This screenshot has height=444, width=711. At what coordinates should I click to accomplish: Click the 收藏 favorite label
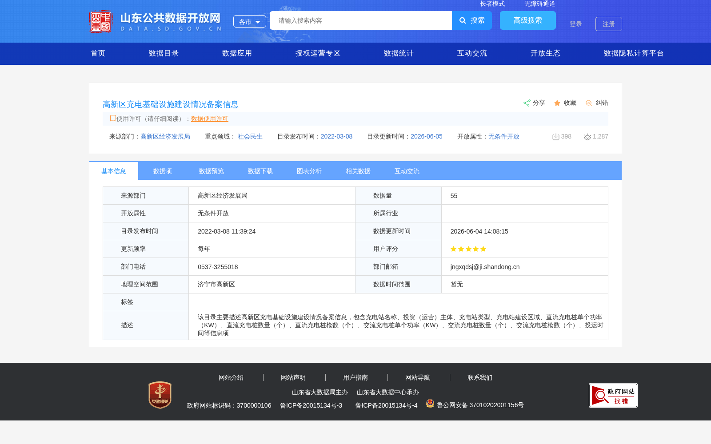point(570,103)
